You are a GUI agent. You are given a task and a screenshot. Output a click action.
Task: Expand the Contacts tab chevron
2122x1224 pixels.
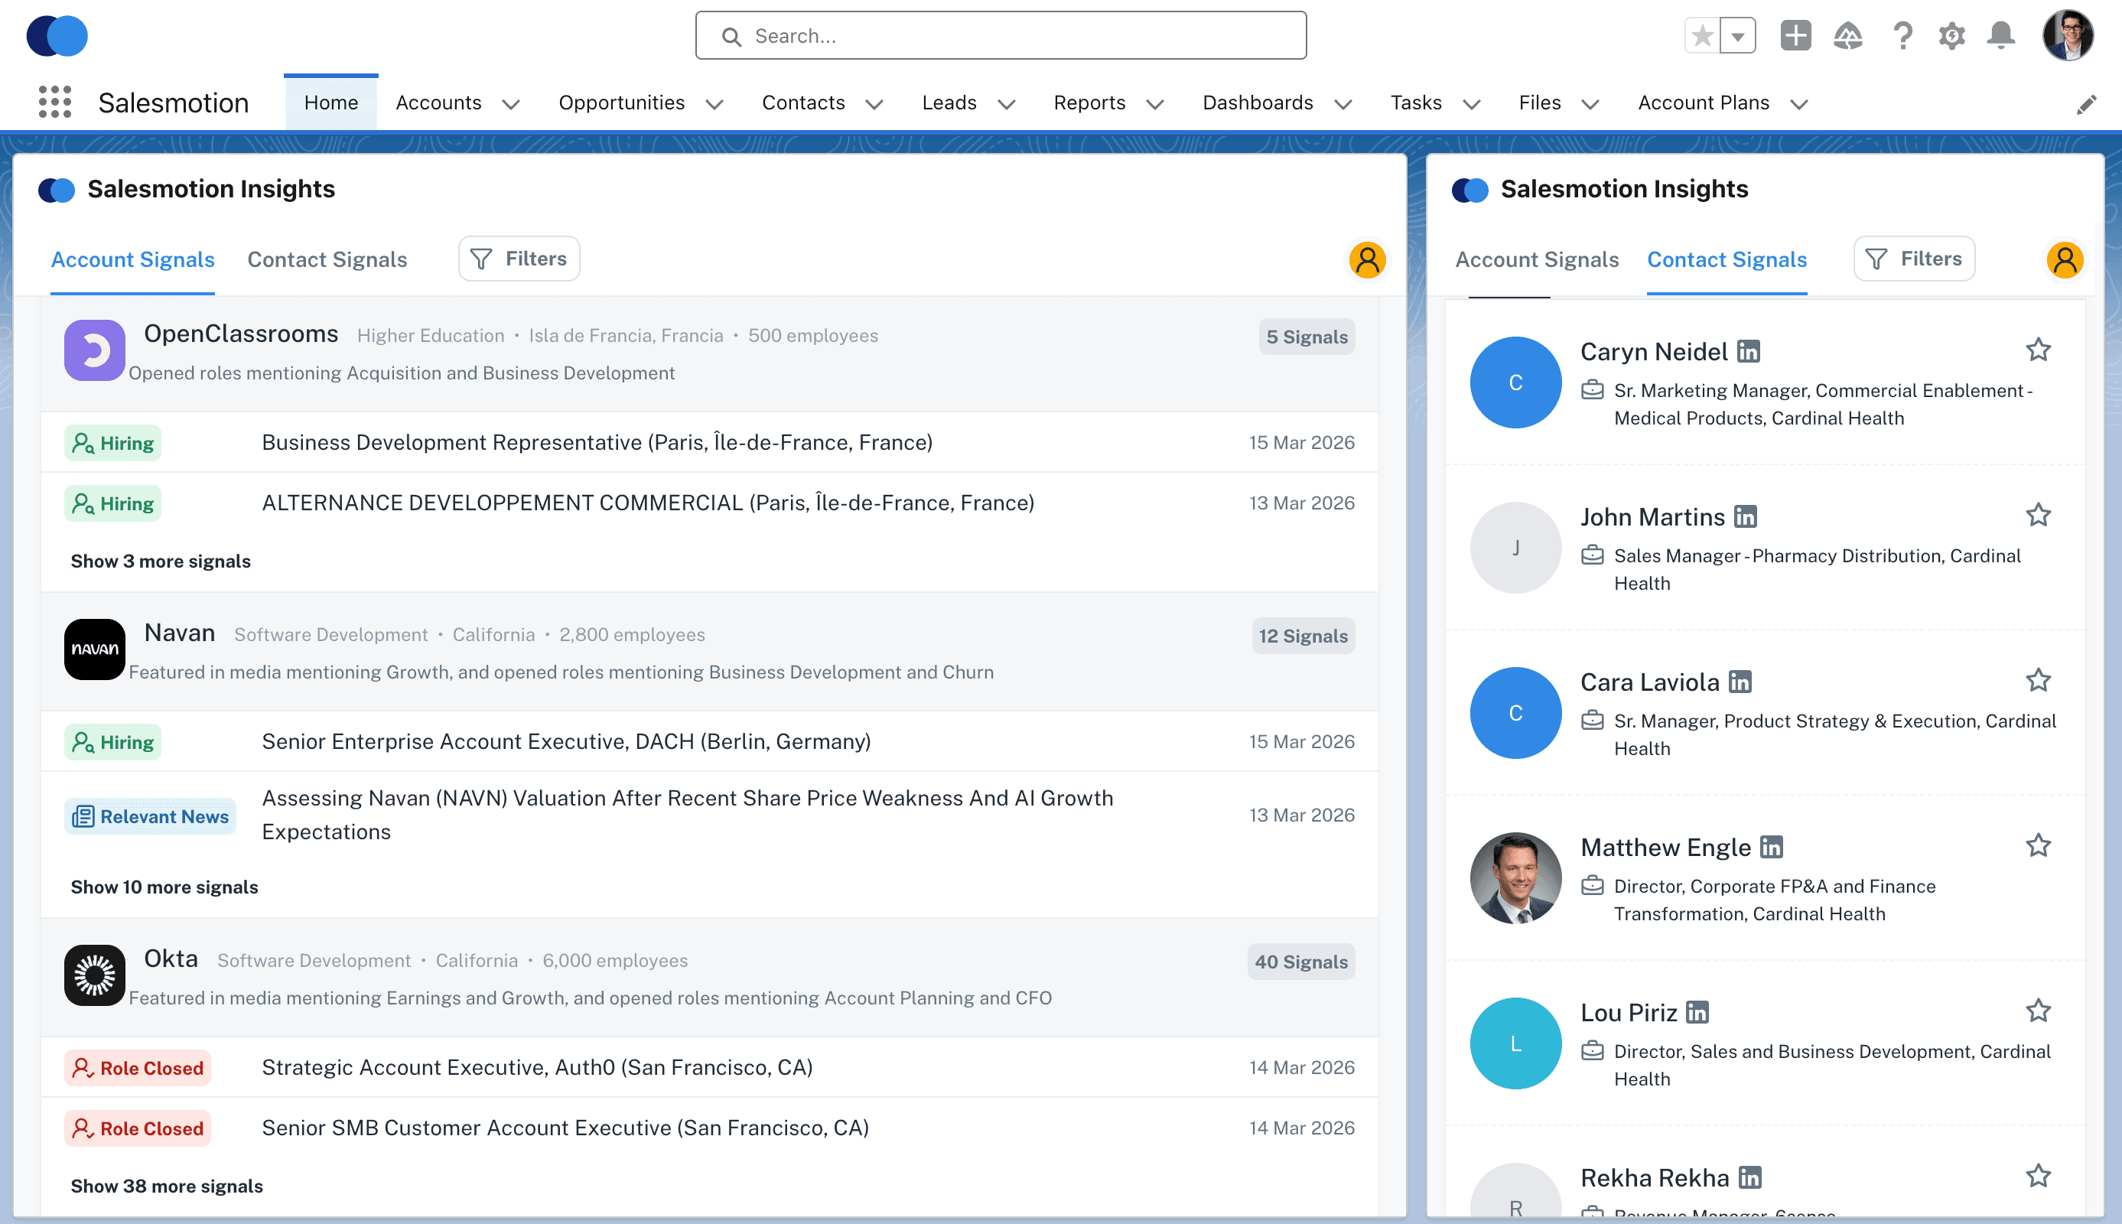pos(874,104)
